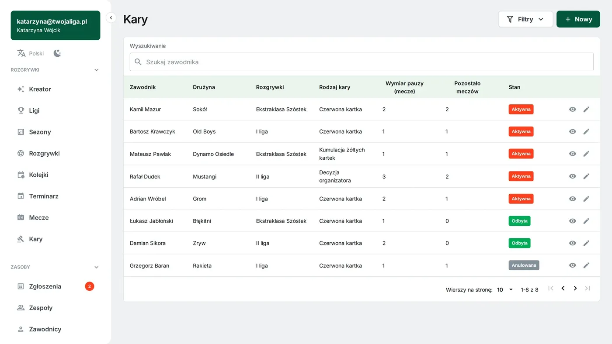Viewport: 612px width, 344px height.
Task: Open rows per page dropdown showing 10
Action: click(505, 289)
